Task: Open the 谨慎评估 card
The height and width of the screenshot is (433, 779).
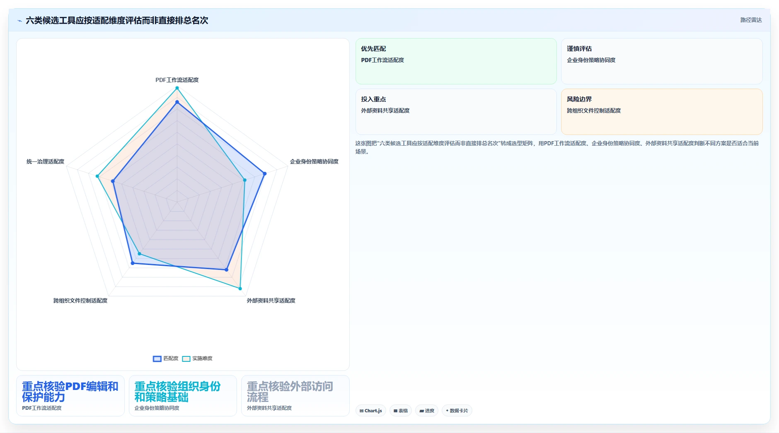Action: tap(662, 61)
